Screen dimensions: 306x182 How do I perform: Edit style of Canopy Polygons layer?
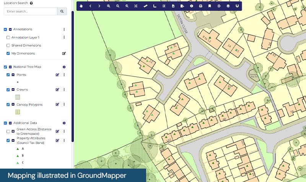(x=57, y=104)
